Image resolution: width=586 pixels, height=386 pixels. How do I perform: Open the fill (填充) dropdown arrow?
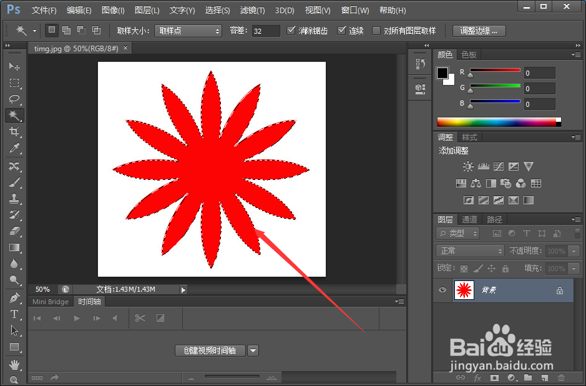pos(574,269)
